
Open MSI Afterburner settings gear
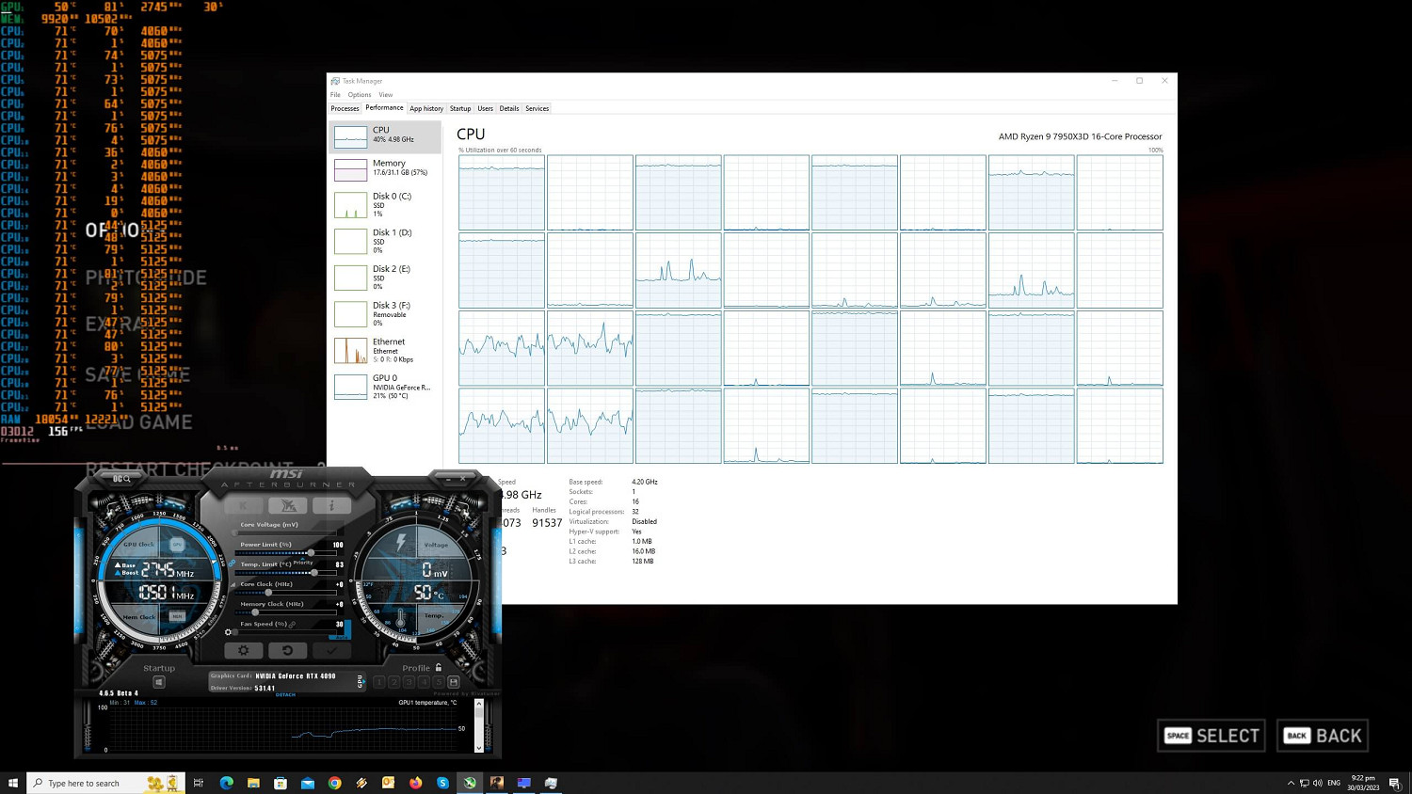point(243,650)
